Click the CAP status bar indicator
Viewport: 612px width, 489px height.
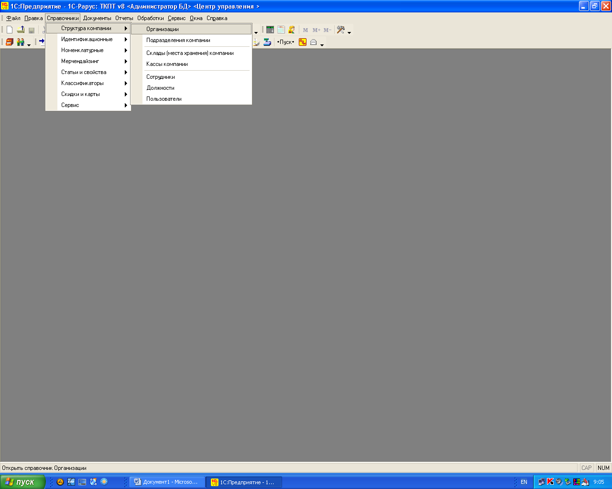click(x=587, y=468)
